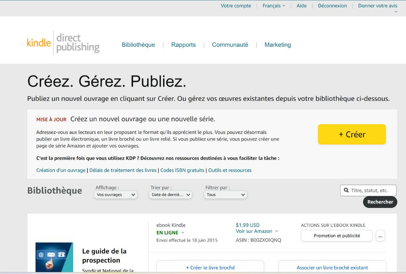
Task: Expand the EN LIGNE status chevron
Action: (183, 233)
